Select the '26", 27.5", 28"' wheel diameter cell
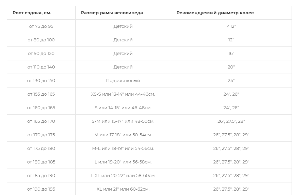Viewport: 297px width, 195px height. (231, 121)
